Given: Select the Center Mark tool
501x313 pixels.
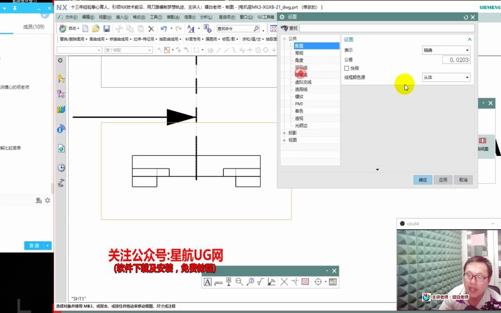Looking at the screenshot, I should (x=318, y=282).
